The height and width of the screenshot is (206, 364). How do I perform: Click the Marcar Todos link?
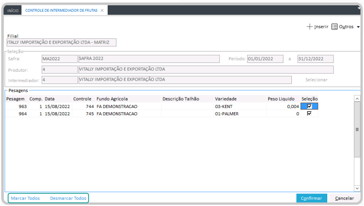coord(25,198)
